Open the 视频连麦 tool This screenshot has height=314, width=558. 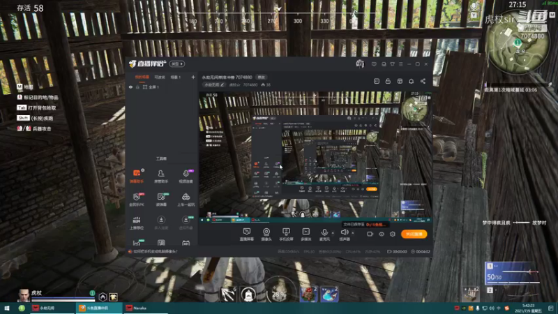point(186,176)
